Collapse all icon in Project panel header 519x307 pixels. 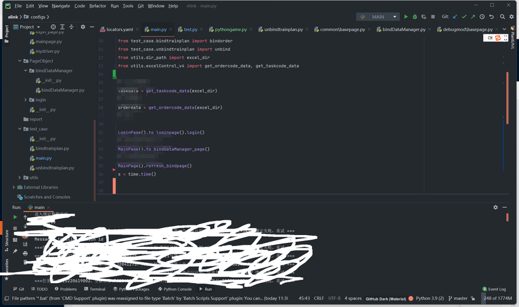point(71,27)
